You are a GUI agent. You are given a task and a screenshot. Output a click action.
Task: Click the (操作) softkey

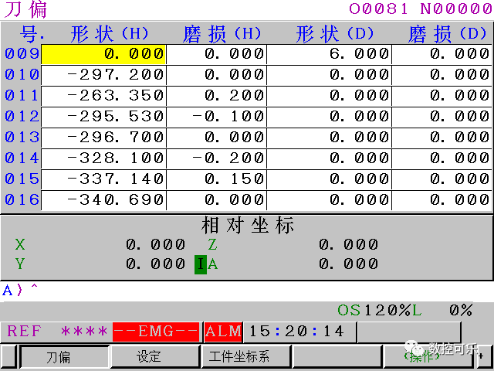428,357
